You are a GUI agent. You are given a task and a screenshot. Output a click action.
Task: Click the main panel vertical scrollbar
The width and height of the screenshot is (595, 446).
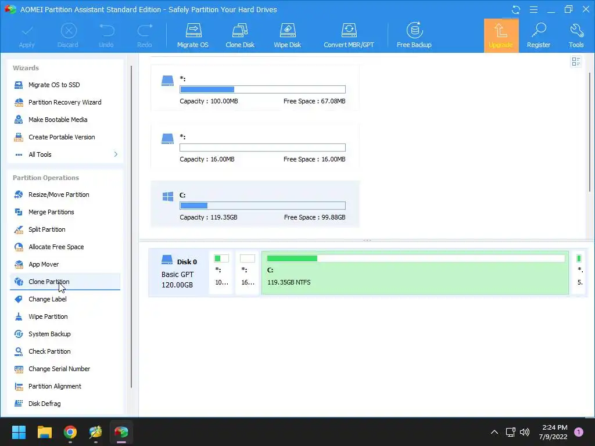pyautogui.click(x=590, y=131)
